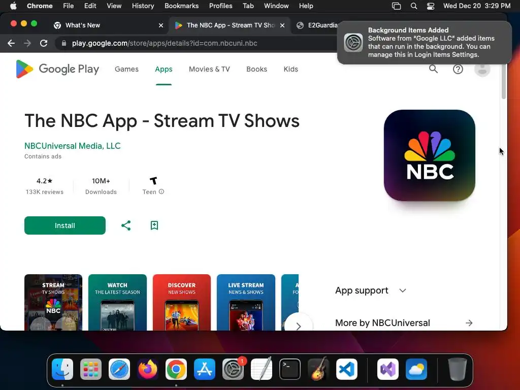Click the address bar URL
520x390 pixels.
(165, 43)
